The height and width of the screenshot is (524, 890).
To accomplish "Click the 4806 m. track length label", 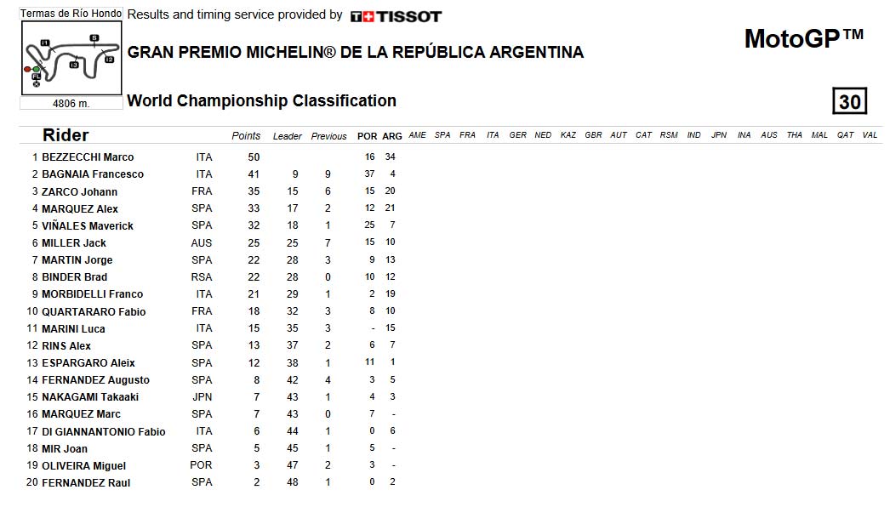I will (x=71, y=103).
